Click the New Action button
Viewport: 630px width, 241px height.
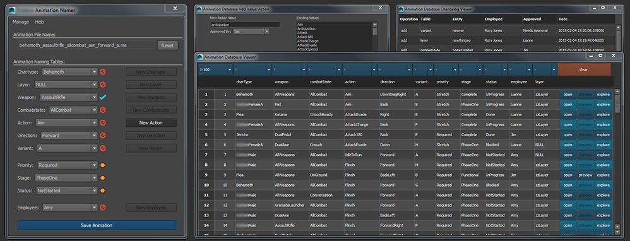151,123
